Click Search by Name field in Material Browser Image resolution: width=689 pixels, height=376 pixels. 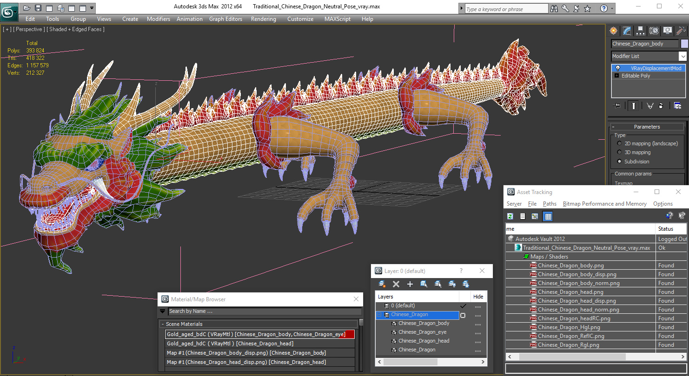pos(265,311)
